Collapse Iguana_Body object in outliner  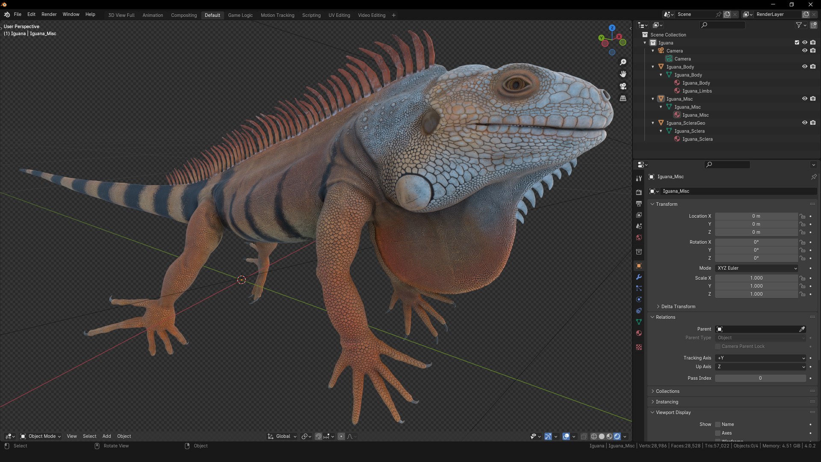(653, 67)
